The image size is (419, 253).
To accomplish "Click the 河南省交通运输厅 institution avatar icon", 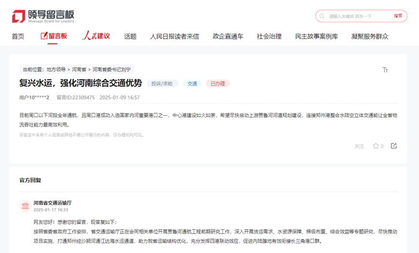I will [x=25, y=206].
